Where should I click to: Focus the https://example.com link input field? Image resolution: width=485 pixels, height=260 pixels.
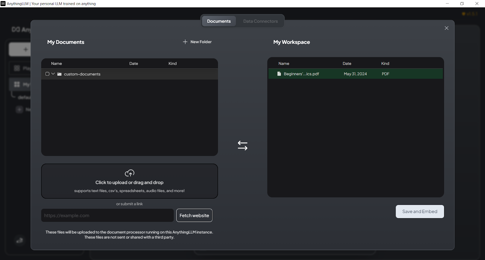click(x=107, y=215)
